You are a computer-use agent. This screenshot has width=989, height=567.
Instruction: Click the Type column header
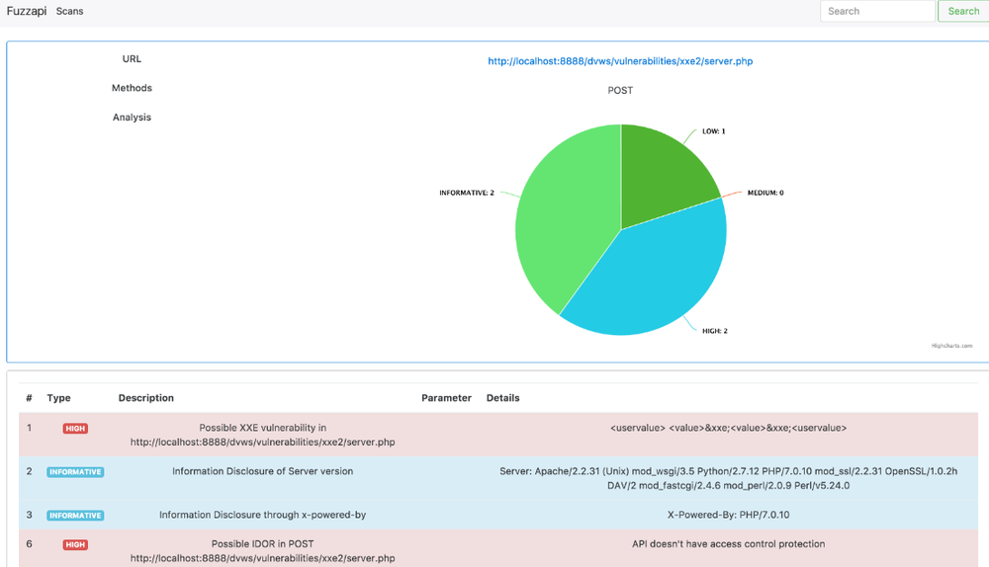(58, 397)
